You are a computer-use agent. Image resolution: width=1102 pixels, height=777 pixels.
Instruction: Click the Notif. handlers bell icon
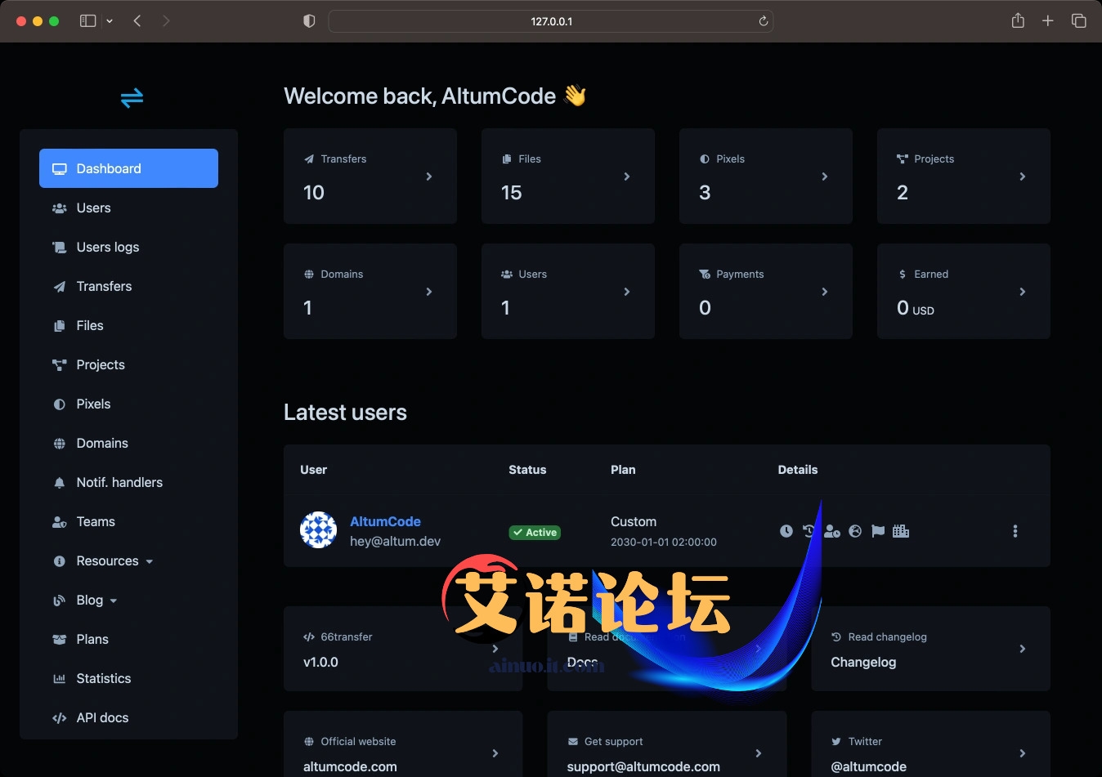click(x=59, y=483)
